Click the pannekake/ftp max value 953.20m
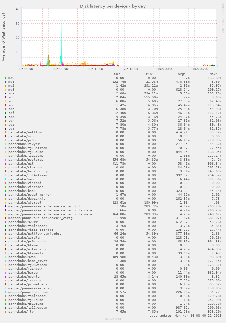Image resolution: width=226 pixels, height=323 pixels. click(x=215, y=311)
